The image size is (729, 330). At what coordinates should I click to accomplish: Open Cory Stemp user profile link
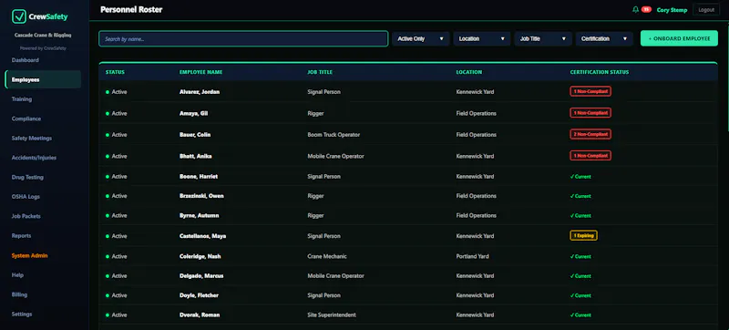pos(672,10)
